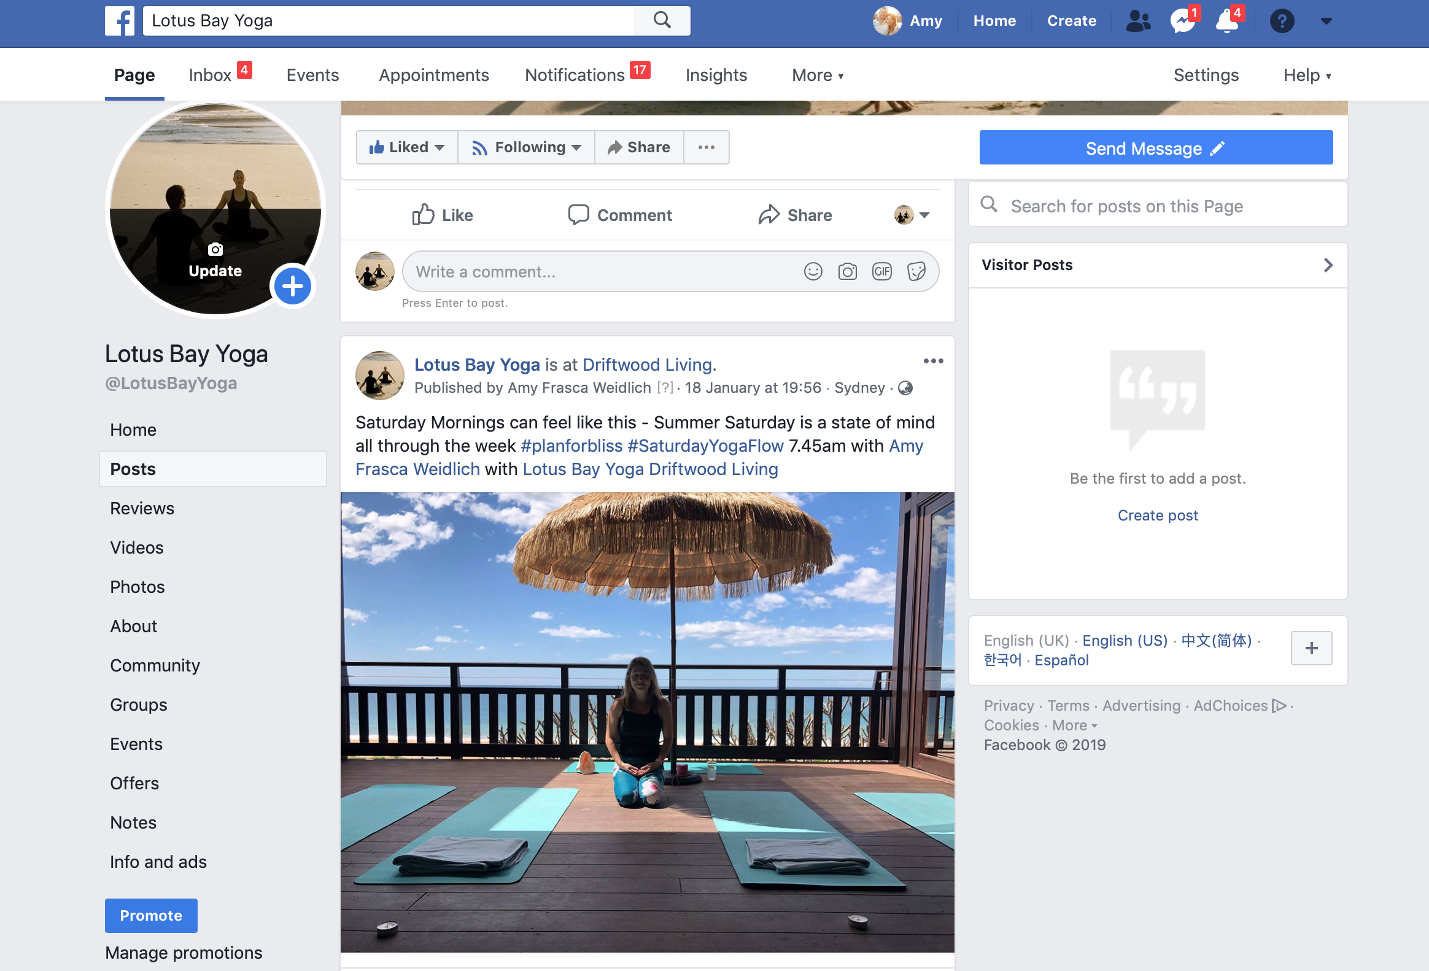Open the beach umbrella yoga photo

pyautogui.click(x=648, y=722)
